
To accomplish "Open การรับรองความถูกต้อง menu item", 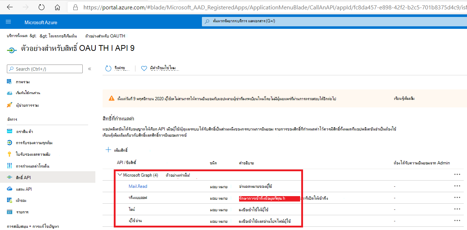I will pyautogui.click(x=35, y=143).
